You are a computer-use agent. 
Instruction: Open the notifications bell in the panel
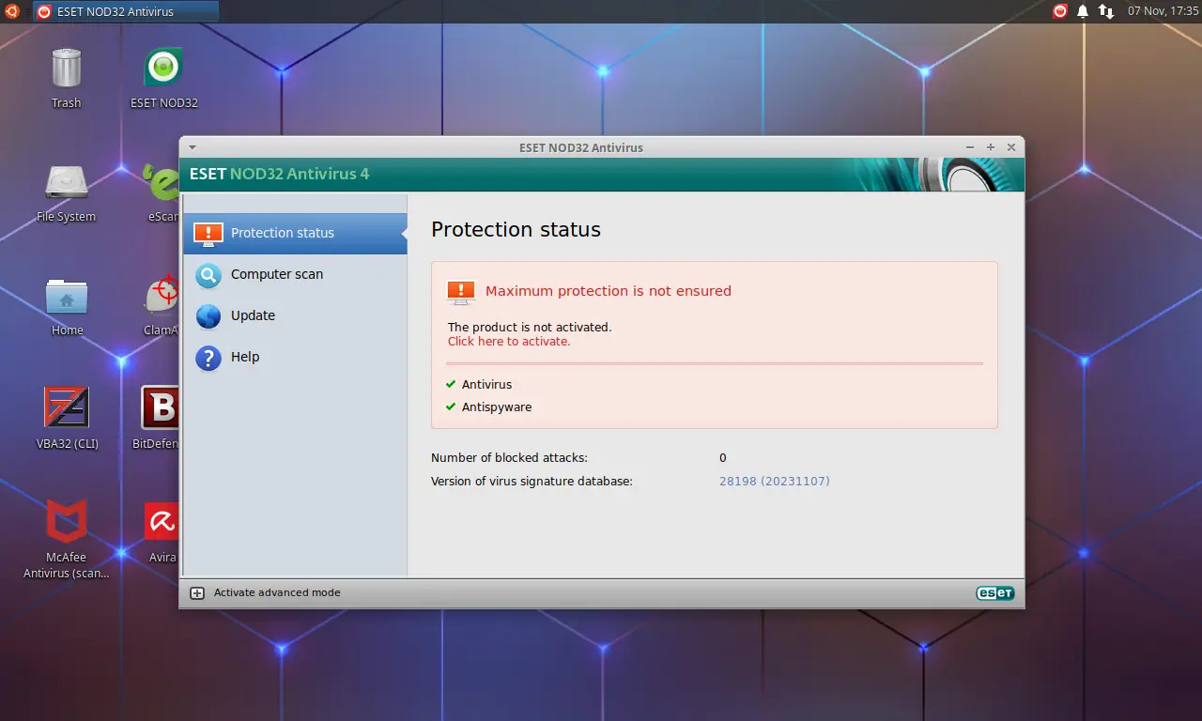click(x=1083, y=11)
